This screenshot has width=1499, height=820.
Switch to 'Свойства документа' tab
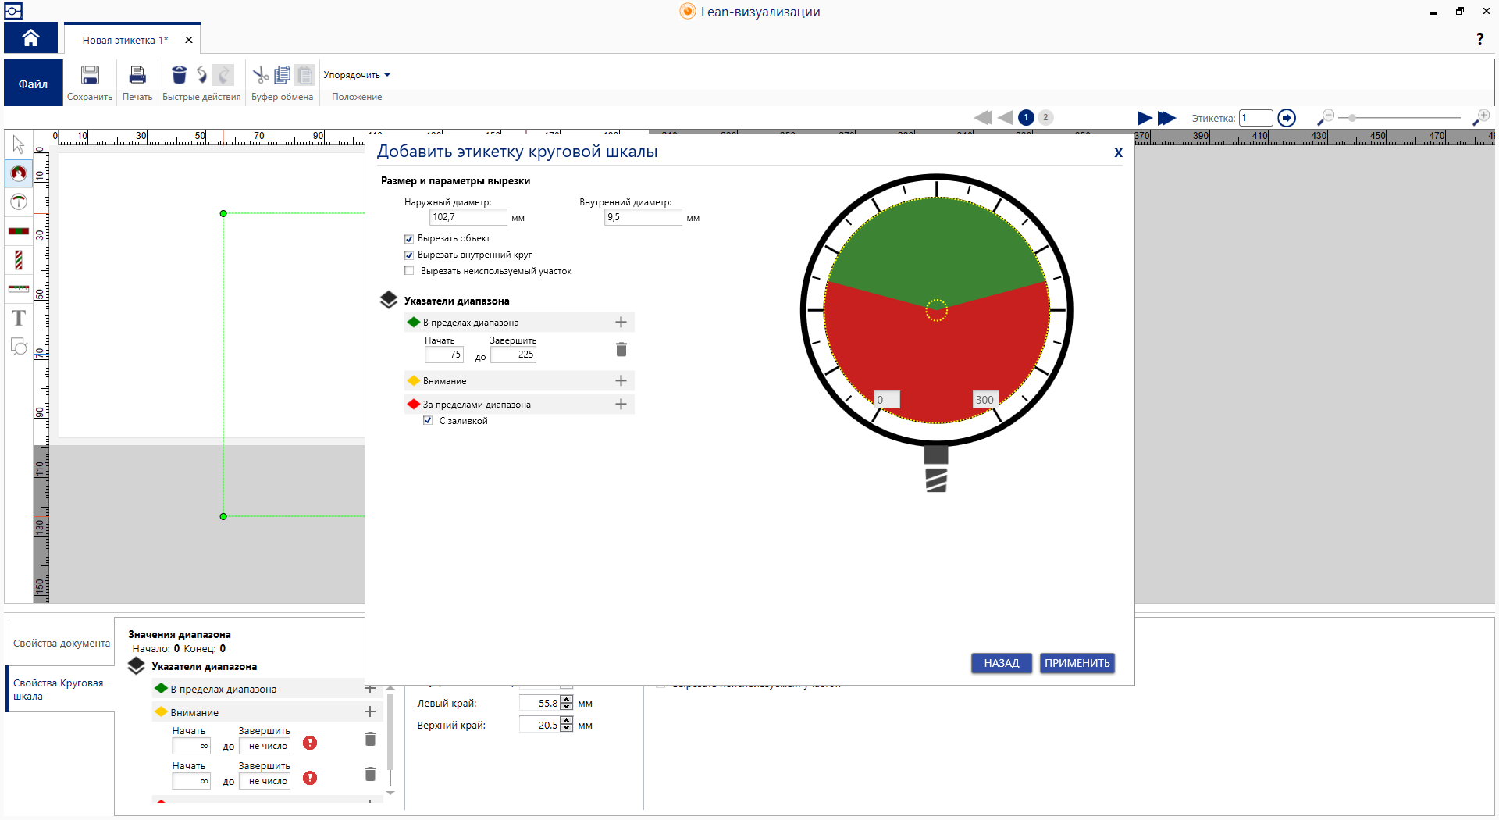click(x=61, y=644)
